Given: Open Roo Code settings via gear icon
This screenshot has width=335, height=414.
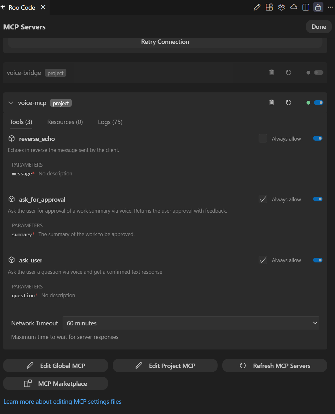Looking at the screenshot, I should pyautogui.click(x=281, y=7).
